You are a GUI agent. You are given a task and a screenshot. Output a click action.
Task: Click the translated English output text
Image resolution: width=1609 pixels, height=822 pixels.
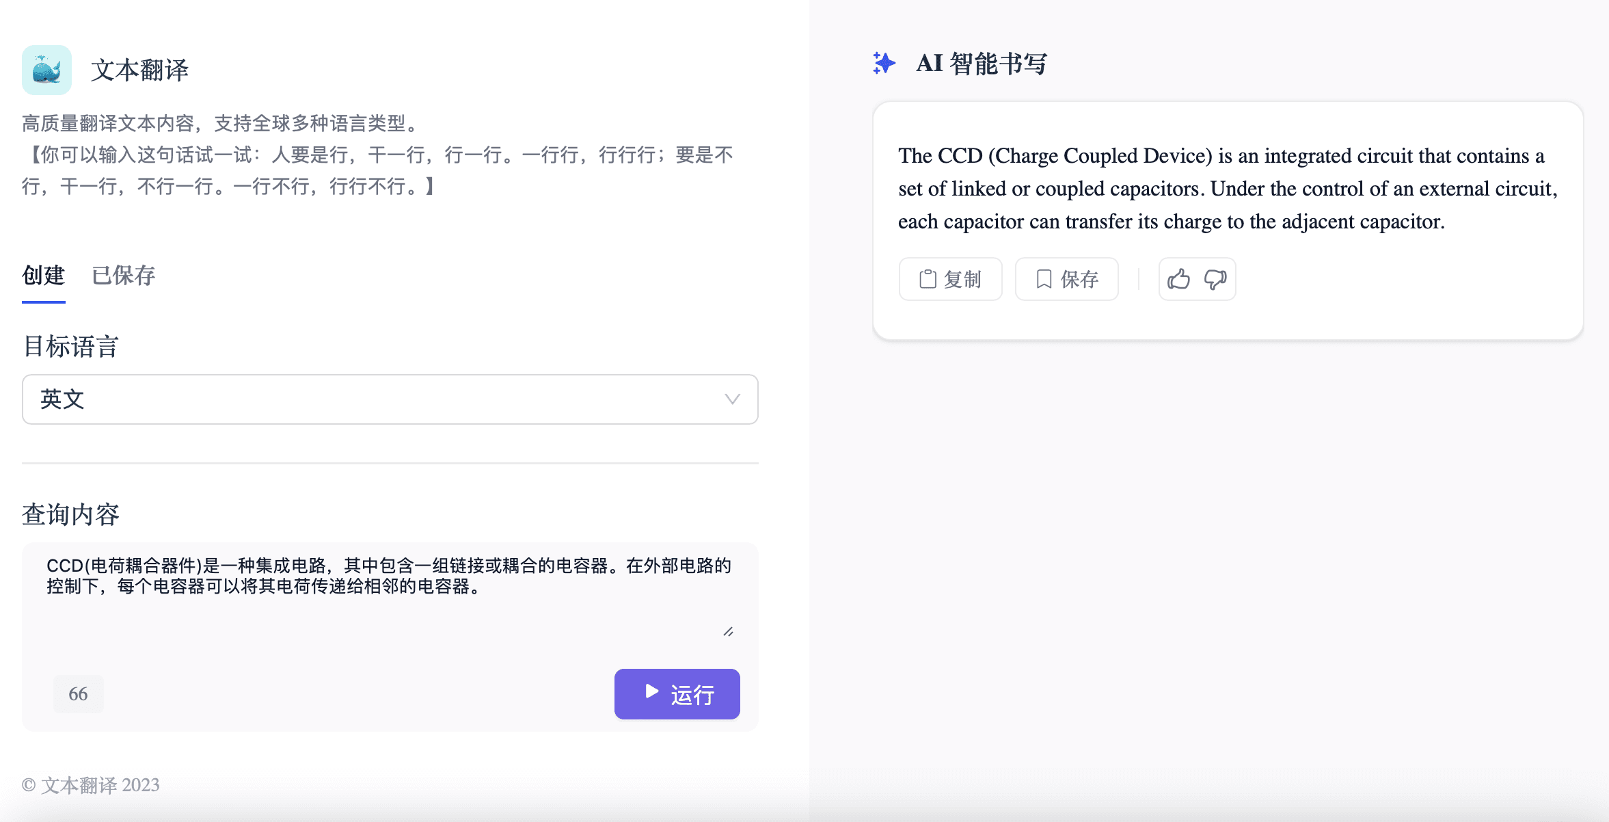pos(1227,189)
